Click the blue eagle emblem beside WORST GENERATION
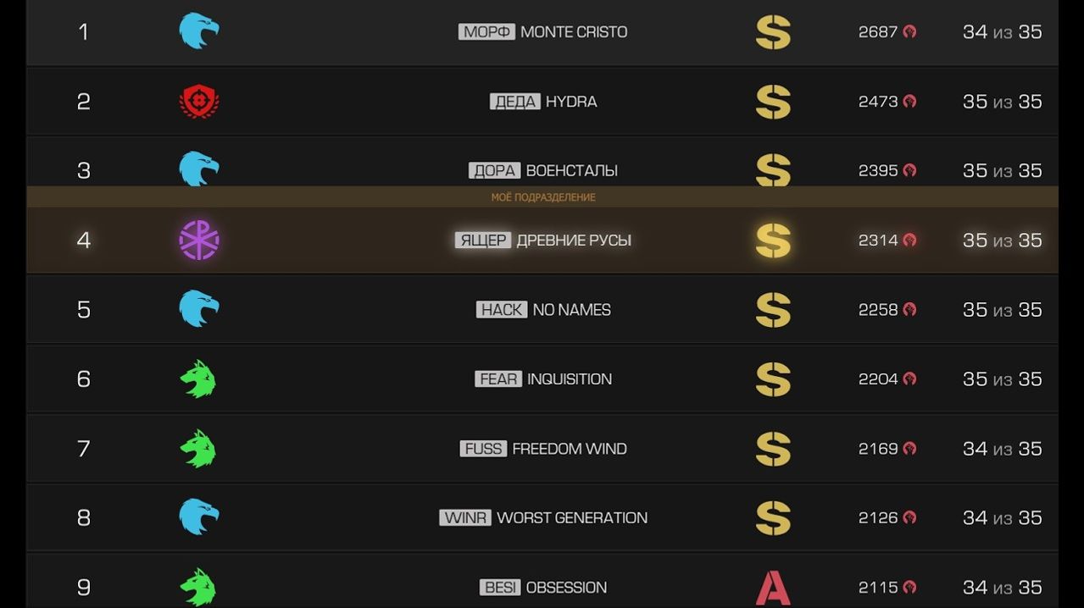The image size is (1084, 608). tap(199, 517)
